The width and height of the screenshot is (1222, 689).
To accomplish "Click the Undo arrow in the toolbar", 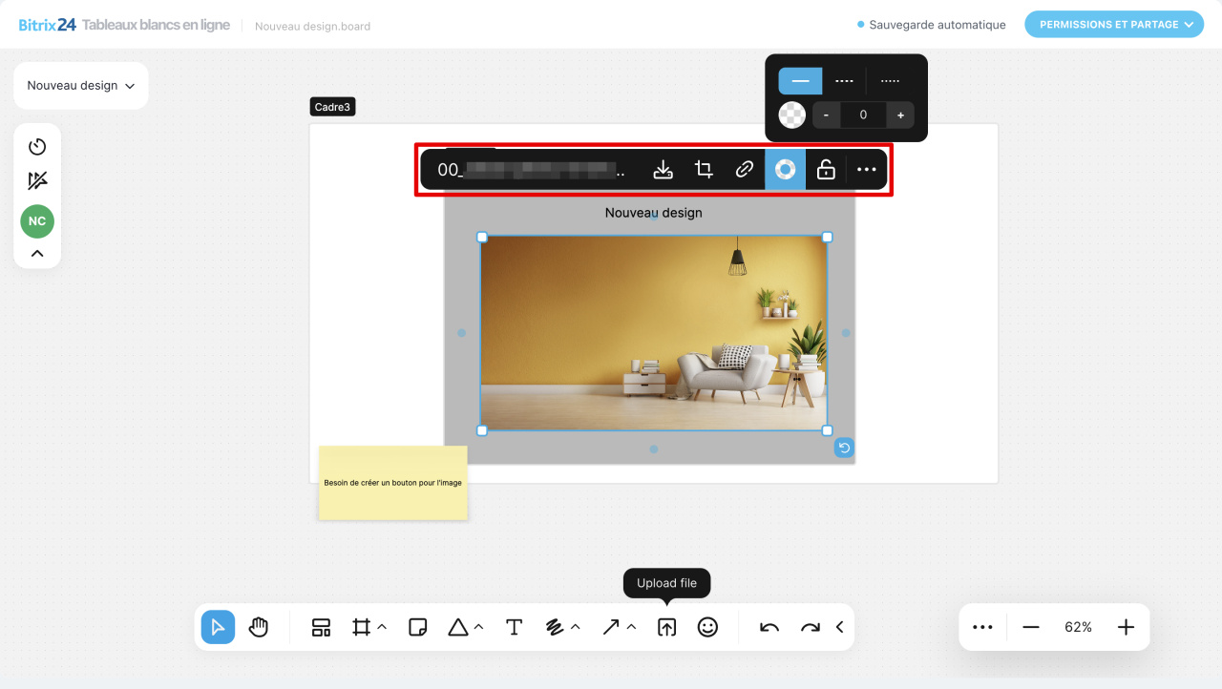I will pyautogui.click(x=769, y=627).
